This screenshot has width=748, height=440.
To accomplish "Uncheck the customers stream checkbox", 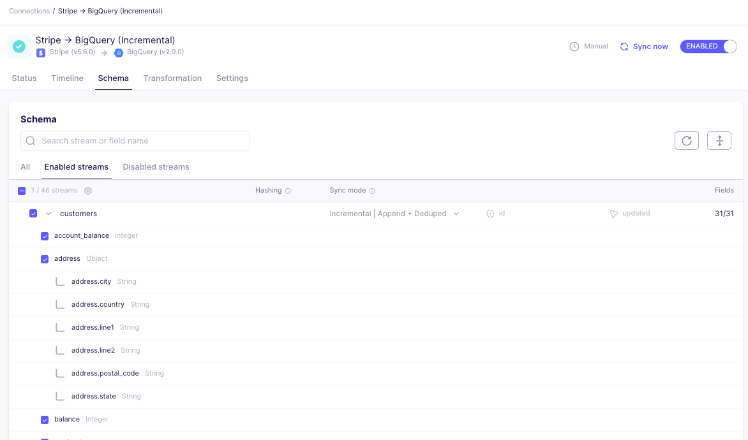I will 33,214.
